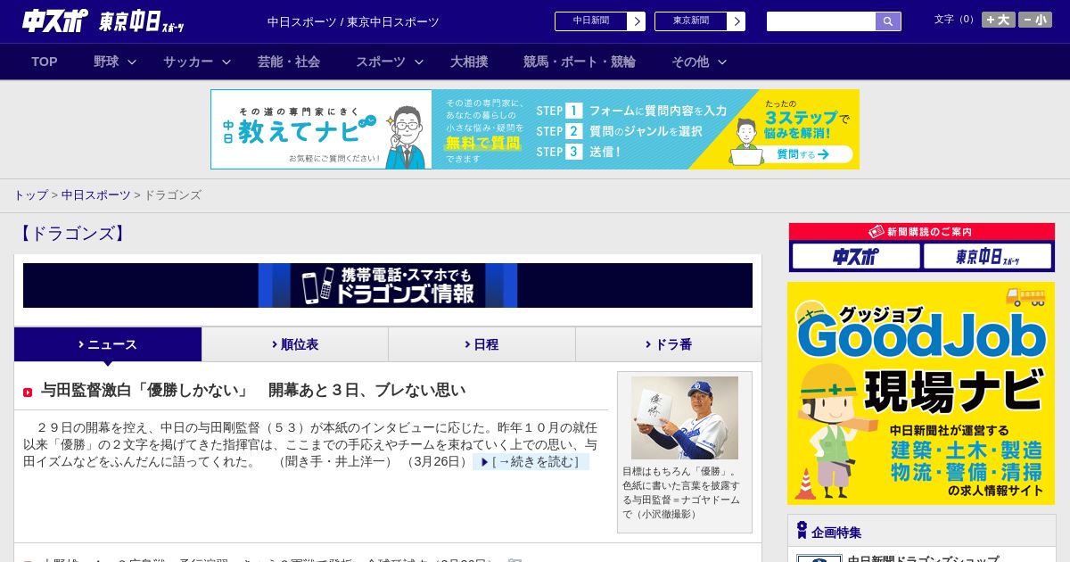This screenshot has height=562, width=1070.
Task: Click 東京中日スポーツ subscription button in sidebar
Action: click(987, 257)
